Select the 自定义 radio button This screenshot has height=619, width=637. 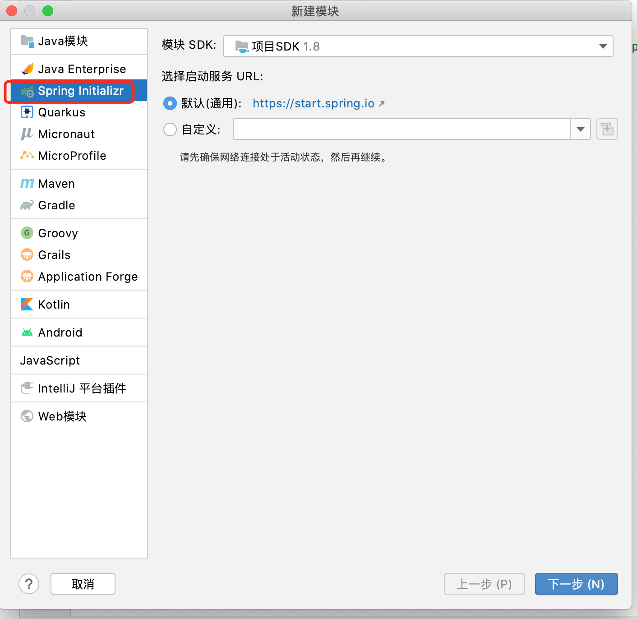click(x=170, y=130)
